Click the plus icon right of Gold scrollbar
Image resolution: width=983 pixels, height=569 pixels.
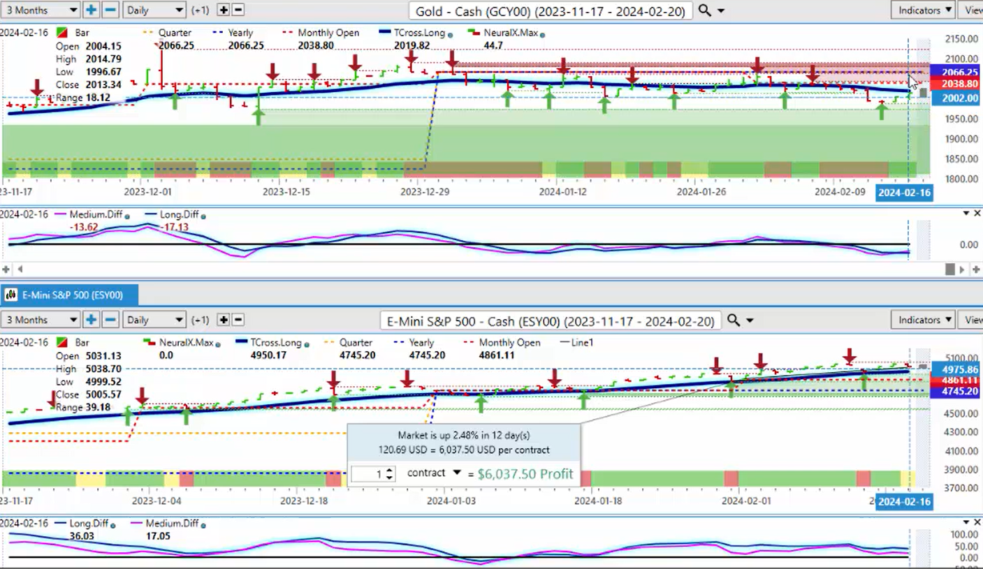(976, 269)
